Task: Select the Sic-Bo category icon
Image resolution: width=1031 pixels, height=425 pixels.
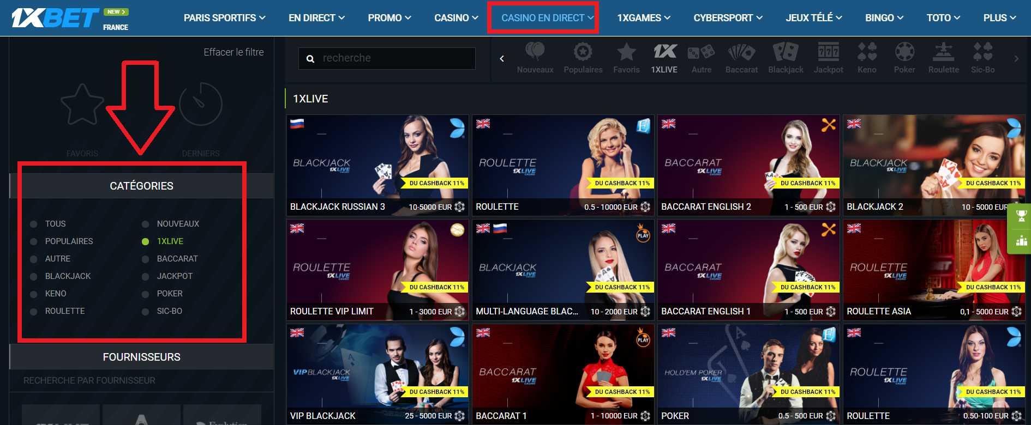Action: click(x=982, y=52)
